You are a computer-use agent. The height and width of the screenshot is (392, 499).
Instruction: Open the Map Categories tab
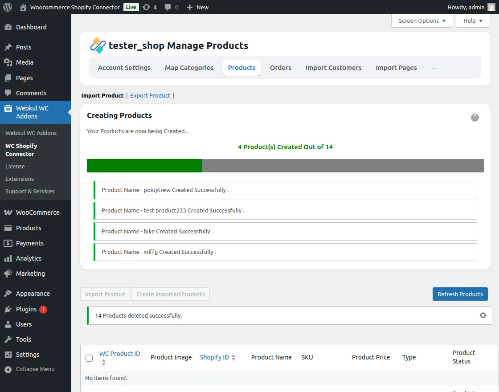(x=189, y=67)
